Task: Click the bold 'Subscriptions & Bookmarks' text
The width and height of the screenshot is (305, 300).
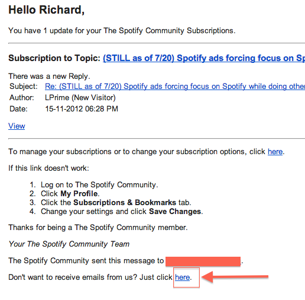Action: pyautogui.click(x=125, y=203)
